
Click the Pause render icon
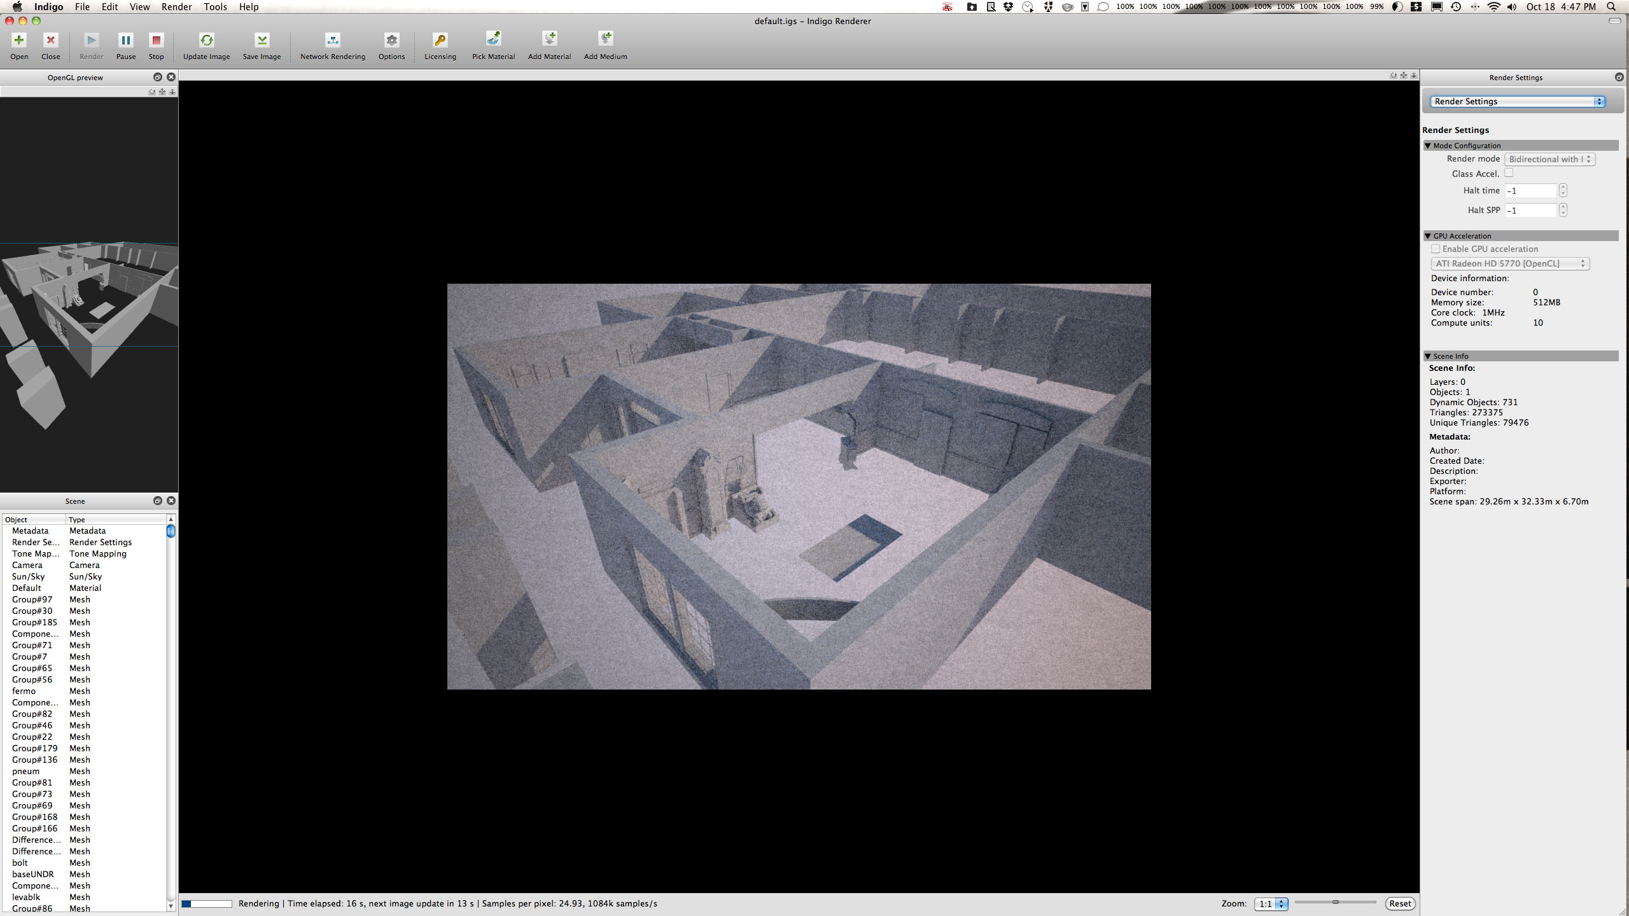pos(125,41)
